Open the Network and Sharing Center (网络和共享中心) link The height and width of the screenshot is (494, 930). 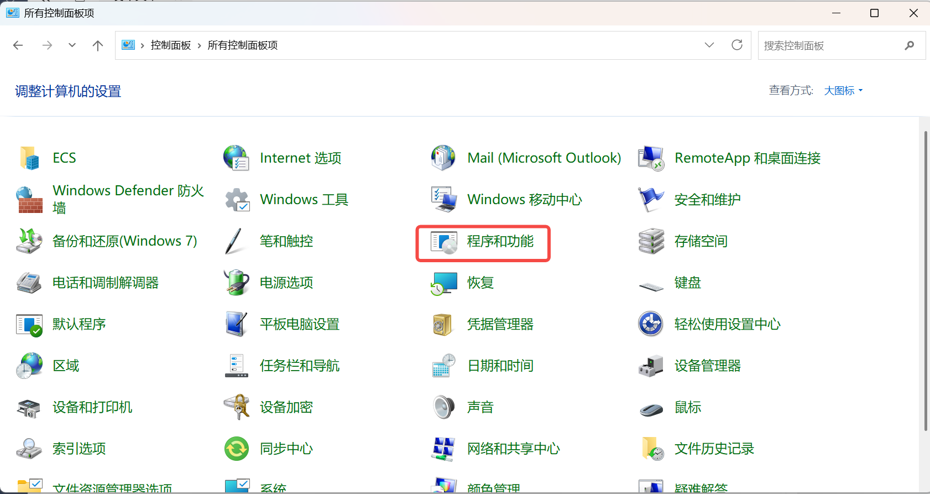[513, 449]
